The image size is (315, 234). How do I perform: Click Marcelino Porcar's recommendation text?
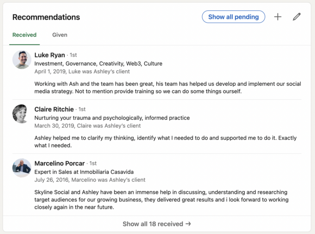point(161,200)
